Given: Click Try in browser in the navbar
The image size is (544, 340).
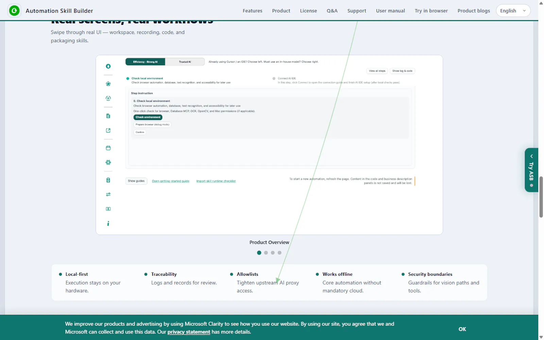Looking at the screenshot, I should (x=431, y=11).
